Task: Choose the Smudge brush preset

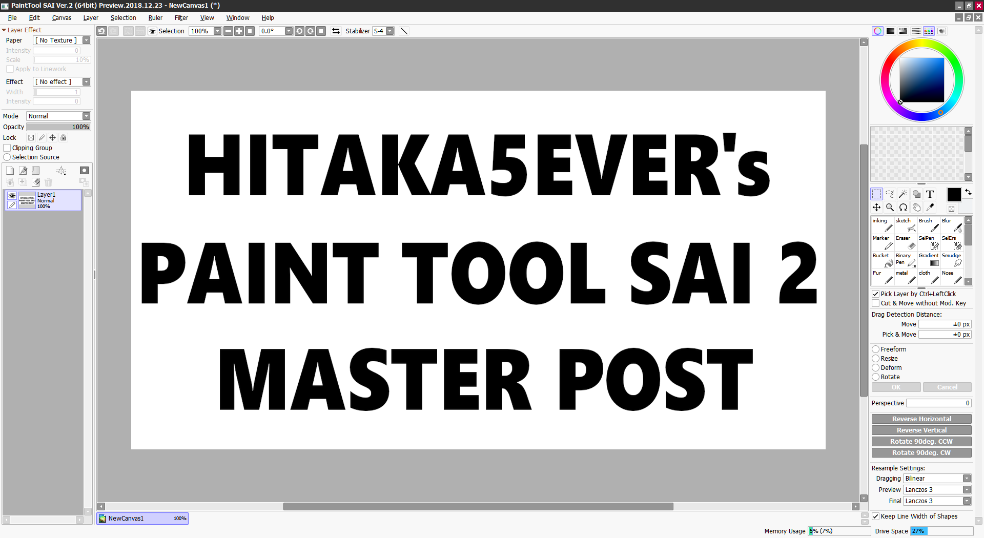Action: coord(952,260)
